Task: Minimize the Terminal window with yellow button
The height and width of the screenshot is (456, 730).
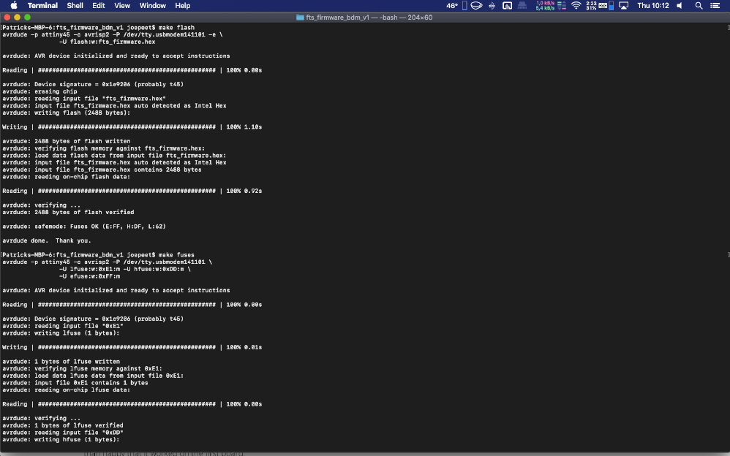Action: [x=18, y=18]
